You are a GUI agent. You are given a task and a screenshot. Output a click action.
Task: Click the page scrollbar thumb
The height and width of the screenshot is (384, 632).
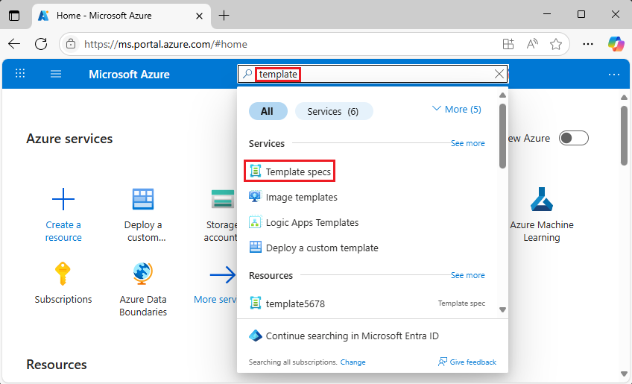[624, 136]
